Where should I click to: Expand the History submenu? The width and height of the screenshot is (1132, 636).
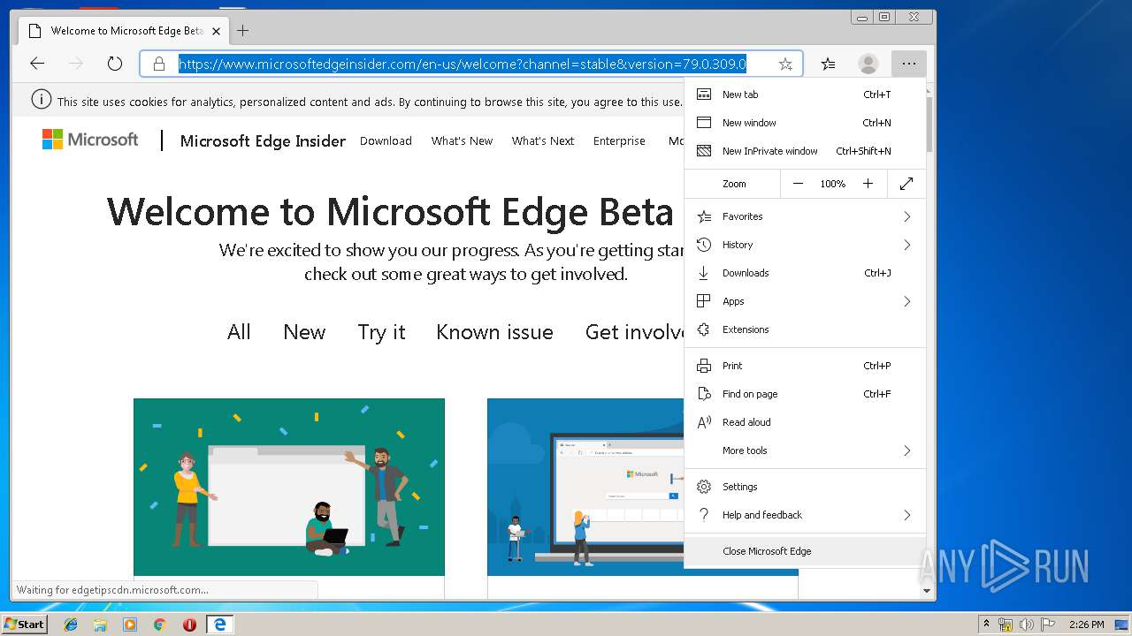pyautogui.click(x=805, y=245)
